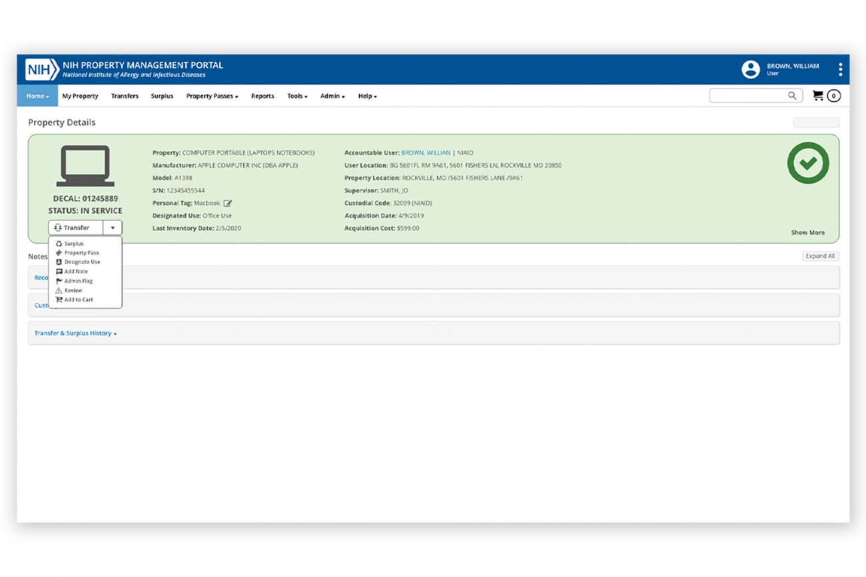Click into the search input field
The image size is (866, 577).
pos(747,96)
